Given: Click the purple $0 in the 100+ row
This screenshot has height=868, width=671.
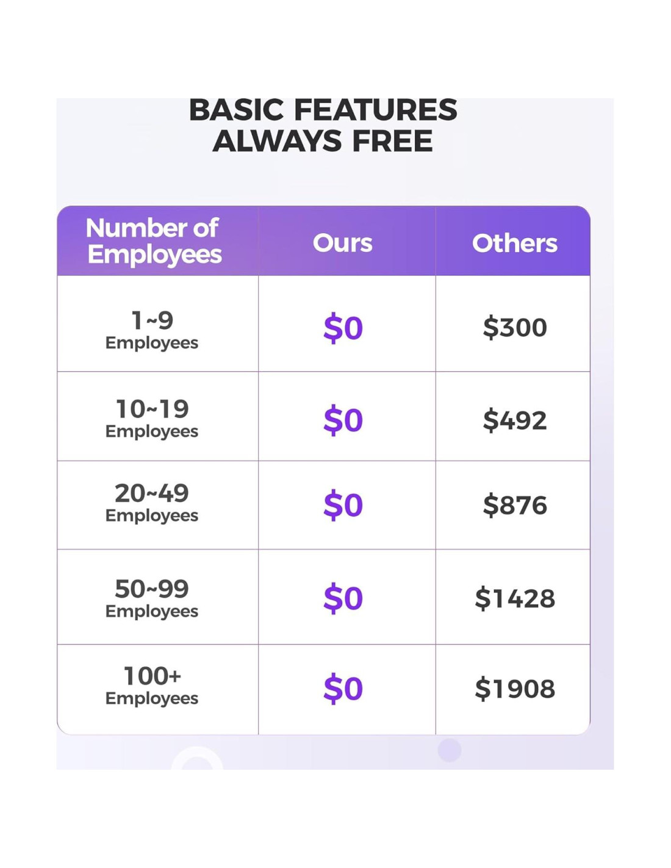Looking at the screenshot, I should point(343,689).
